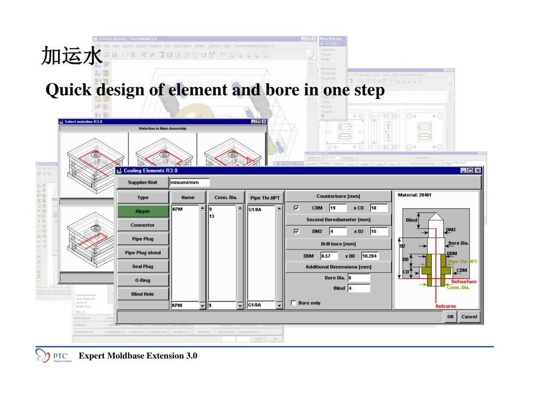Select the first waterline thumbnail in top row
The height and width of the screenshot is (400, 534).
[94, 165]
